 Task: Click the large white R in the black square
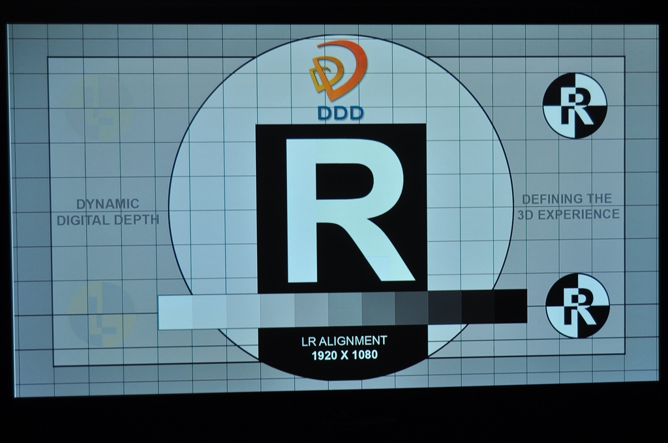(x=350, y=210)
